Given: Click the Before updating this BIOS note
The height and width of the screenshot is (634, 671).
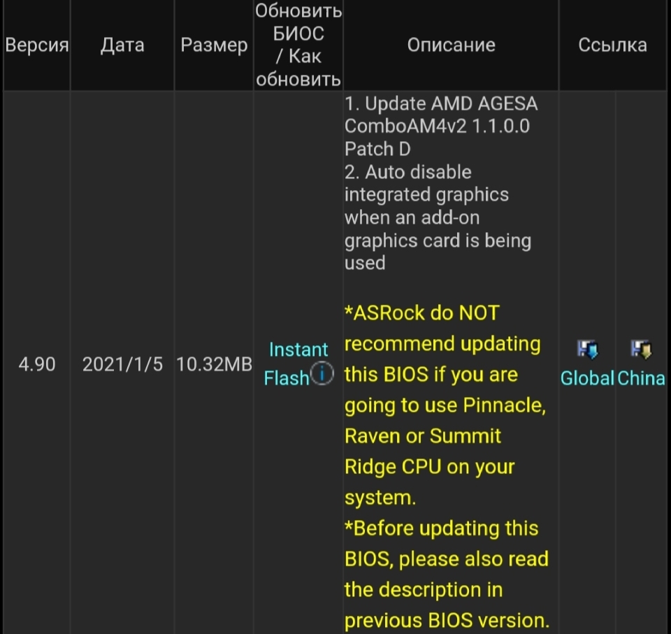Looking at the screenshot, I should pyautogui.click(x=447, y=574).
